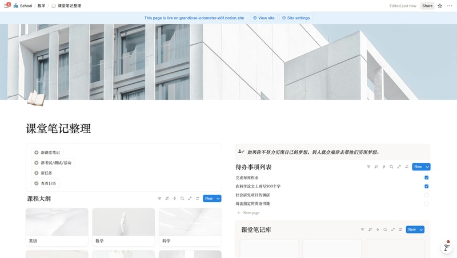Open the 在科学论文上再写500个字 item
The height and width of the screenshot is (258, 457).
[x=258, y=186]
